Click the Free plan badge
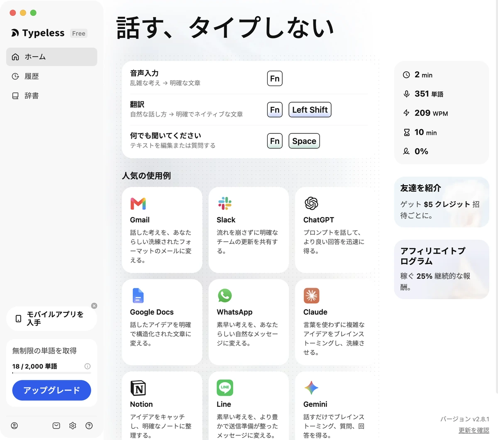 pos(78,34)
